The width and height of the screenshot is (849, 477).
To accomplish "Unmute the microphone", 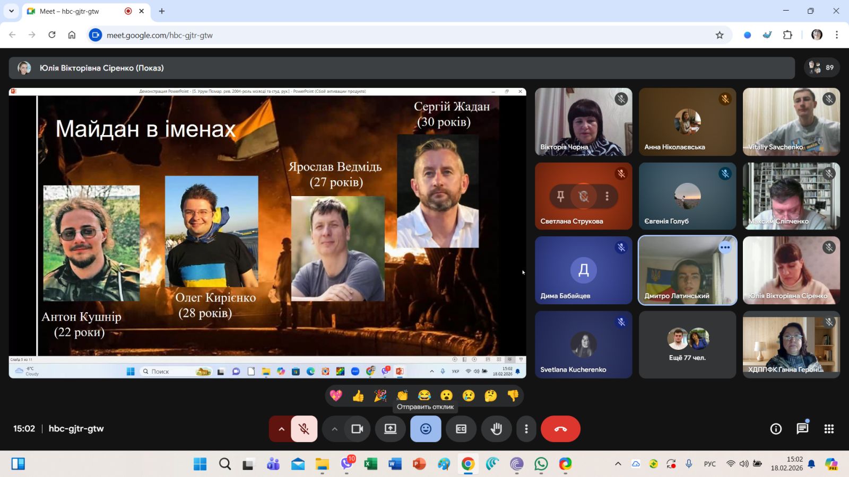I will pyautogui.click(x=304, y=429).
